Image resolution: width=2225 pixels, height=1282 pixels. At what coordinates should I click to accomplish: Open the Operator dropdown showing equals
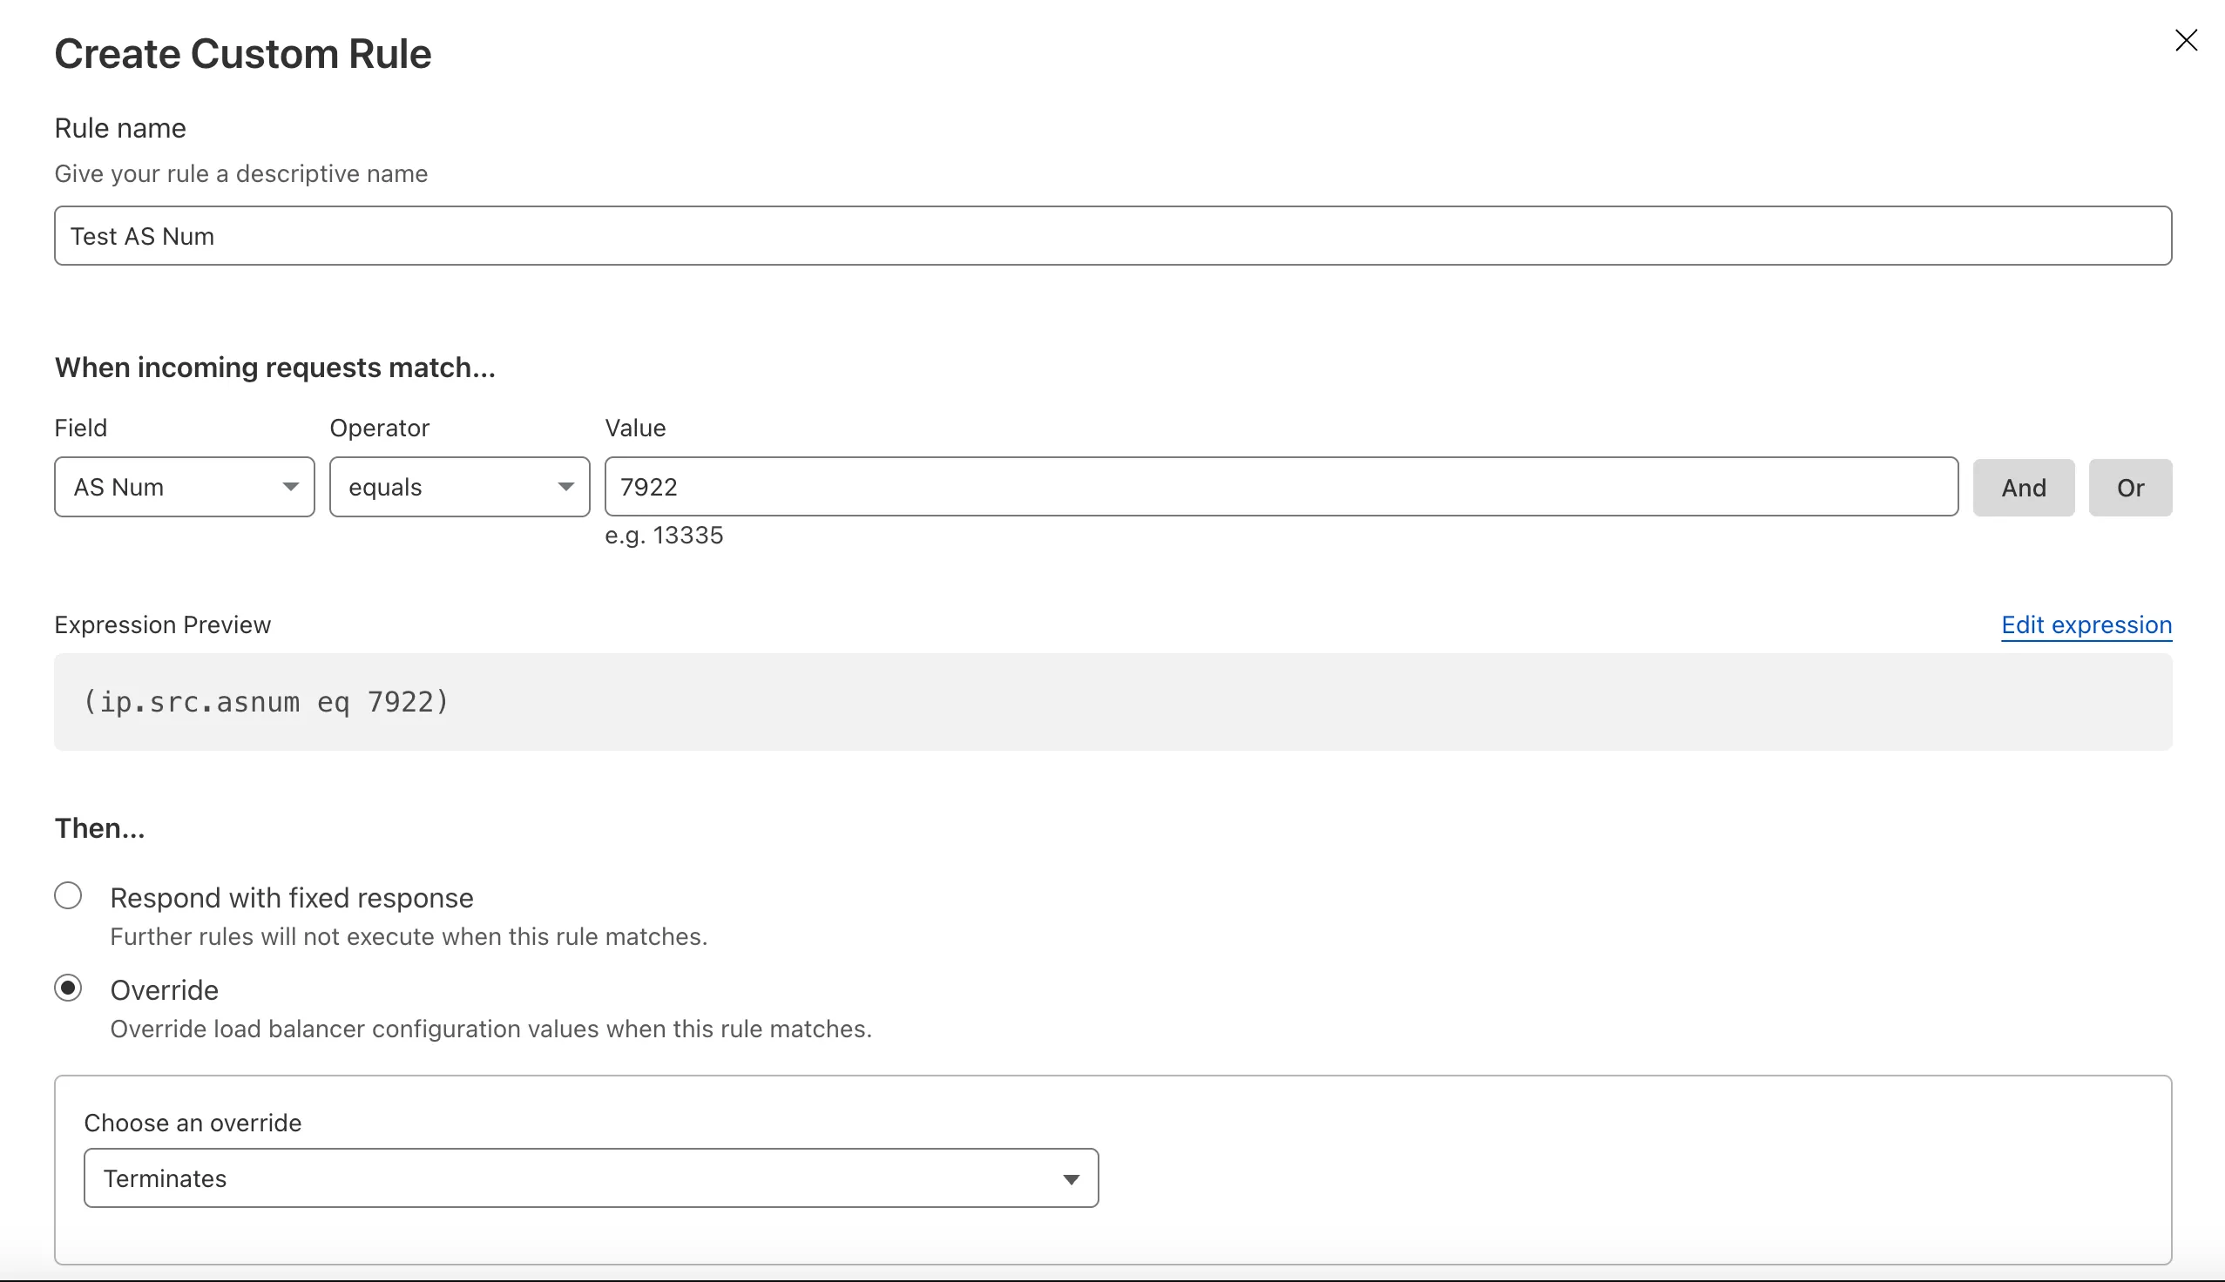pos(459,487)
